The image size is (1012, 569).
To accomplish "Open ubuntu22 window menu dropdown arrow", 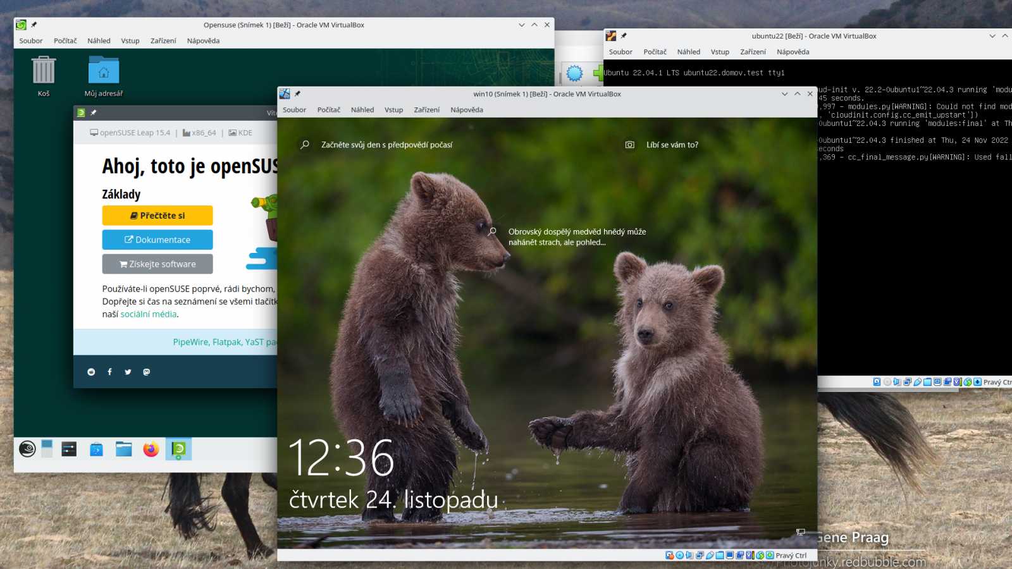I will pos(992,36).
